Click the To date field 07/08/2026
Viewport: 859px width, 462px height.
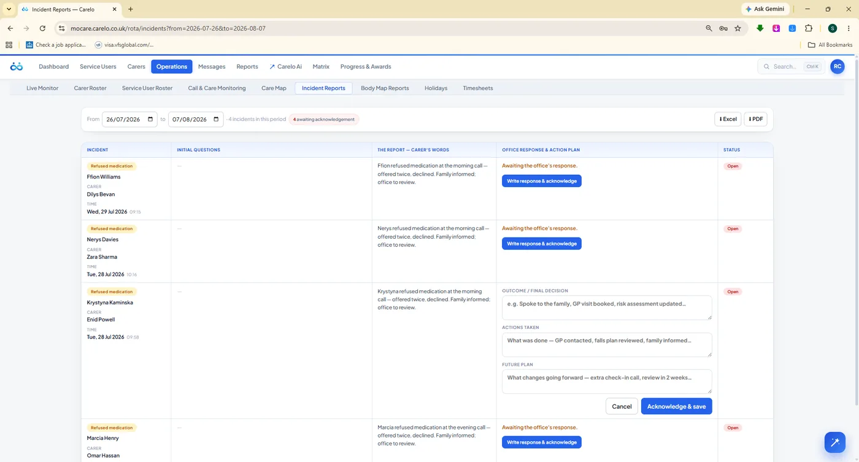tap(196, 119)
